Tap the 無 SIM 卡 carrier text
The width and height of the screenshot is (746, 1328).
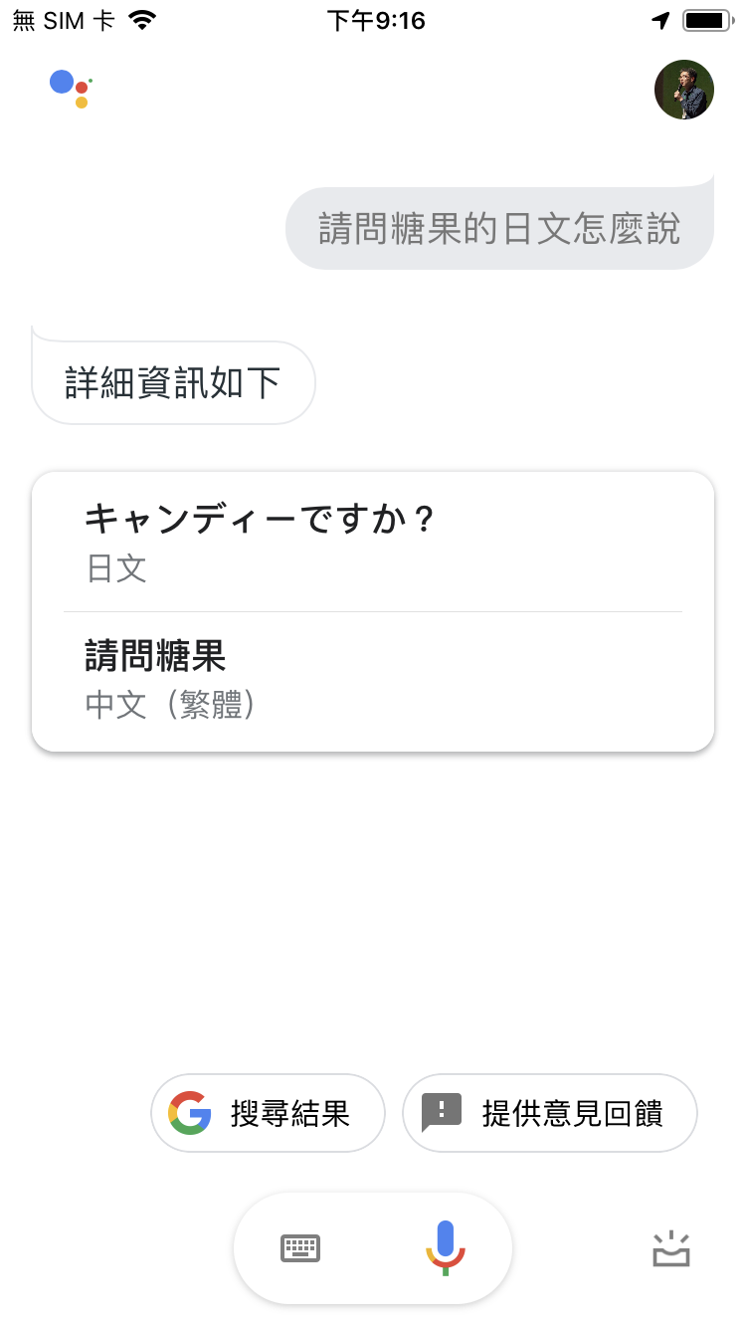click(x=64, y=20)
